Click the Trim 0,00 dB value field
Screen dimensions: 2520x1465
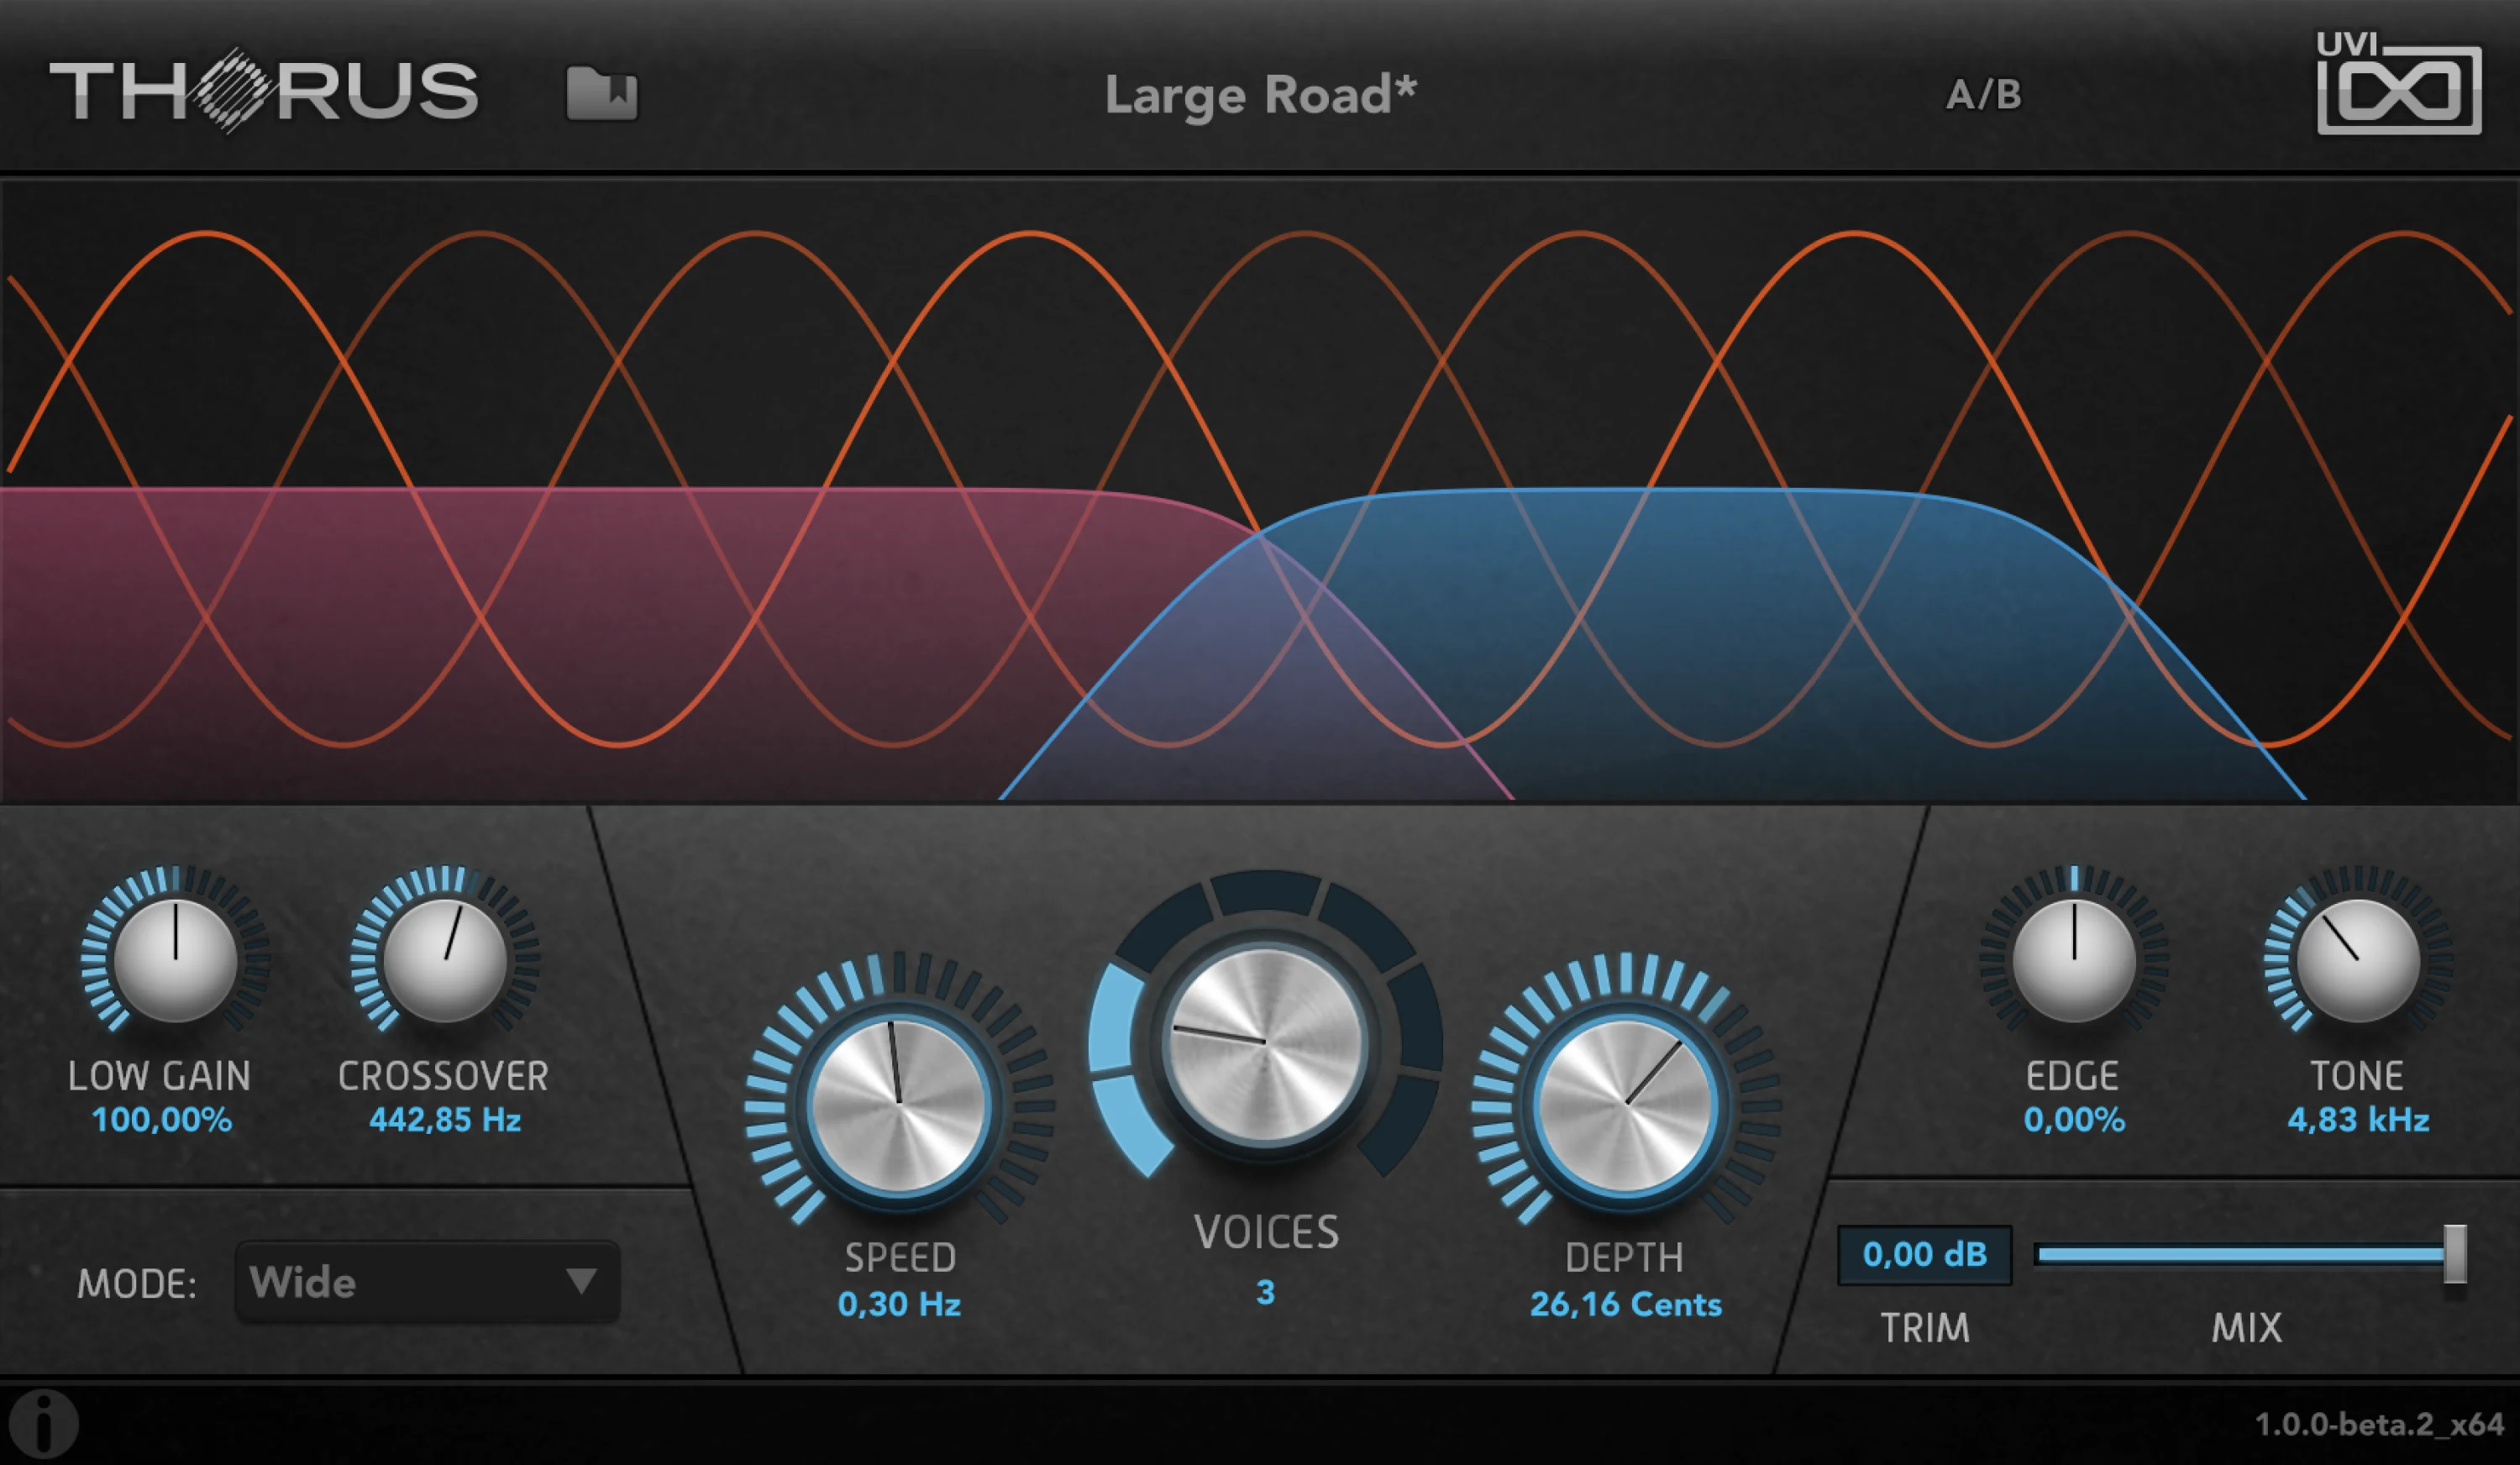1925,1254
